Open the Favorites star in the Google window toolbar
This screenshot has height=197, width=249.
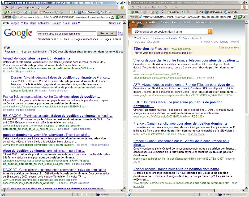click(46, 12)
